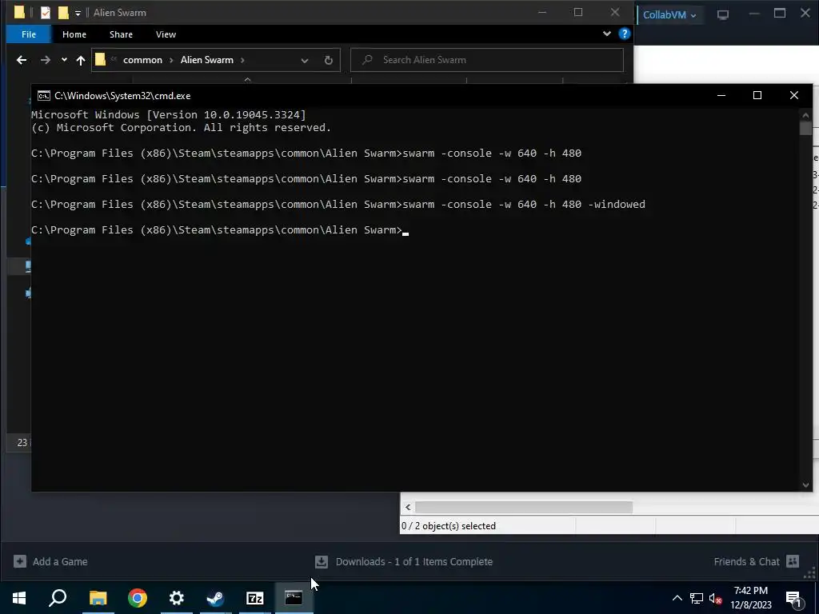
Task: Open Explorer help question mark
Action: [624, 34]
